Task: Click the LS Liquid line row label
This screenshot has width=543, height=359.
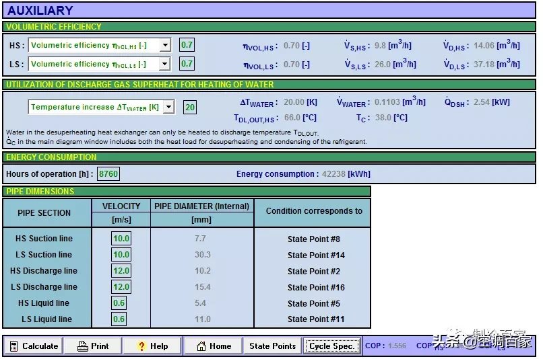Action: click(x=46, y=319)
